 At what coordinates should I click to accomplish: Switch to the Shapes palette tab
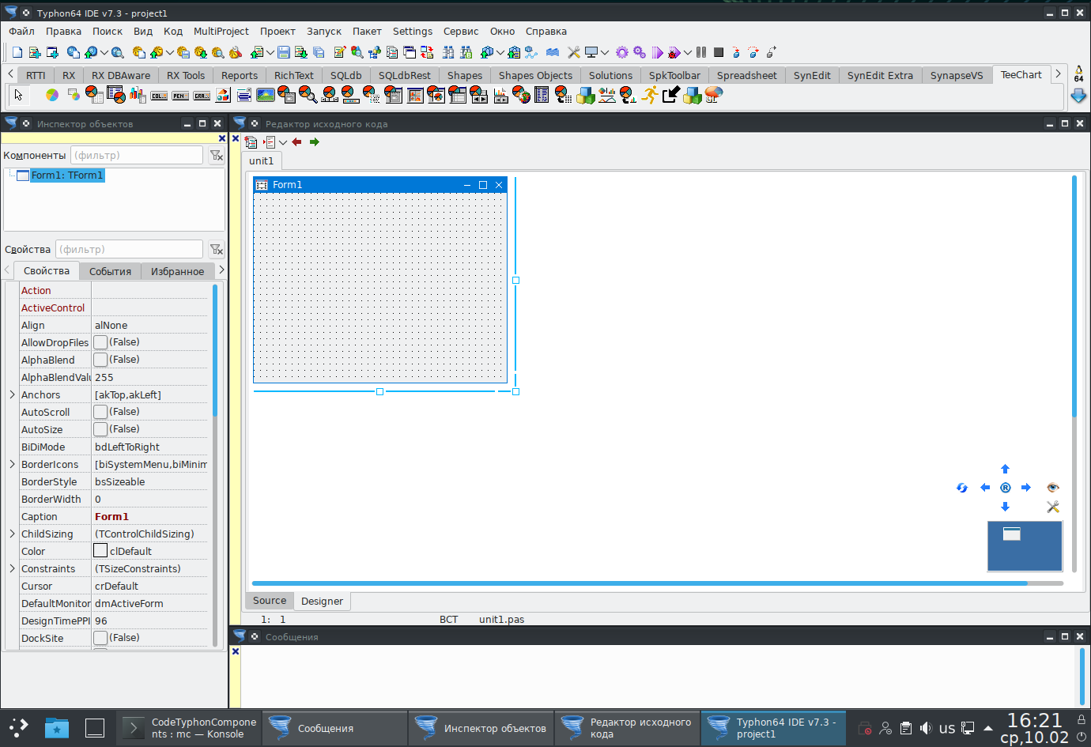(465, 76)
